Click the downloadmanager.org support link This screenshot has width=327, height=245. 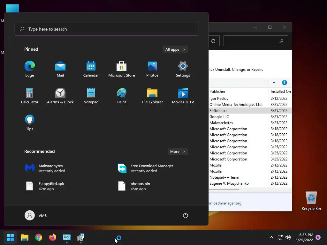tap(225, 203)
